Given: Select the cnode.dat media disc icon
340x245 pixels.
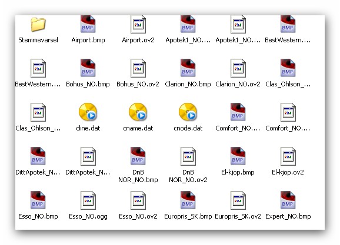Looking at the screenshot, I should click(188, 112).
